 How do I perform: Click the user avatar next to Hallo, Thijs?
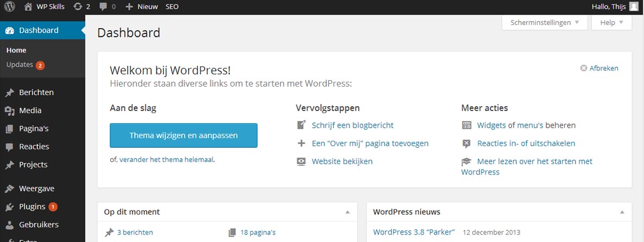coord(634,6)
